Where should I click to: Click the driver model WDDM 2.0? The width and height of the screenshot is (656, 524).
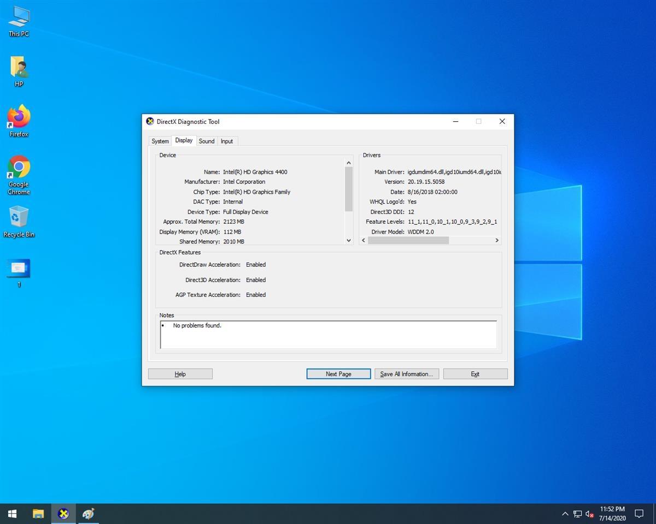coord(421,232)
